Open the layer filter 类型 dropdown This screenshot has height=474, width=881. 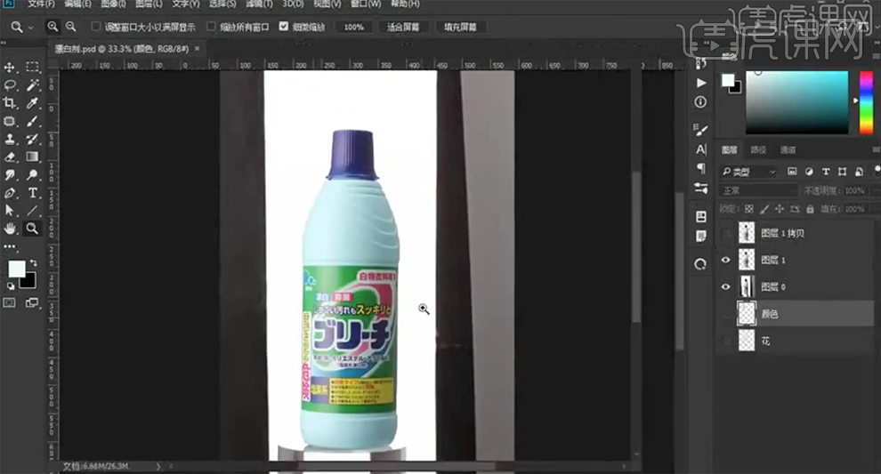click(x=748, y=172)
